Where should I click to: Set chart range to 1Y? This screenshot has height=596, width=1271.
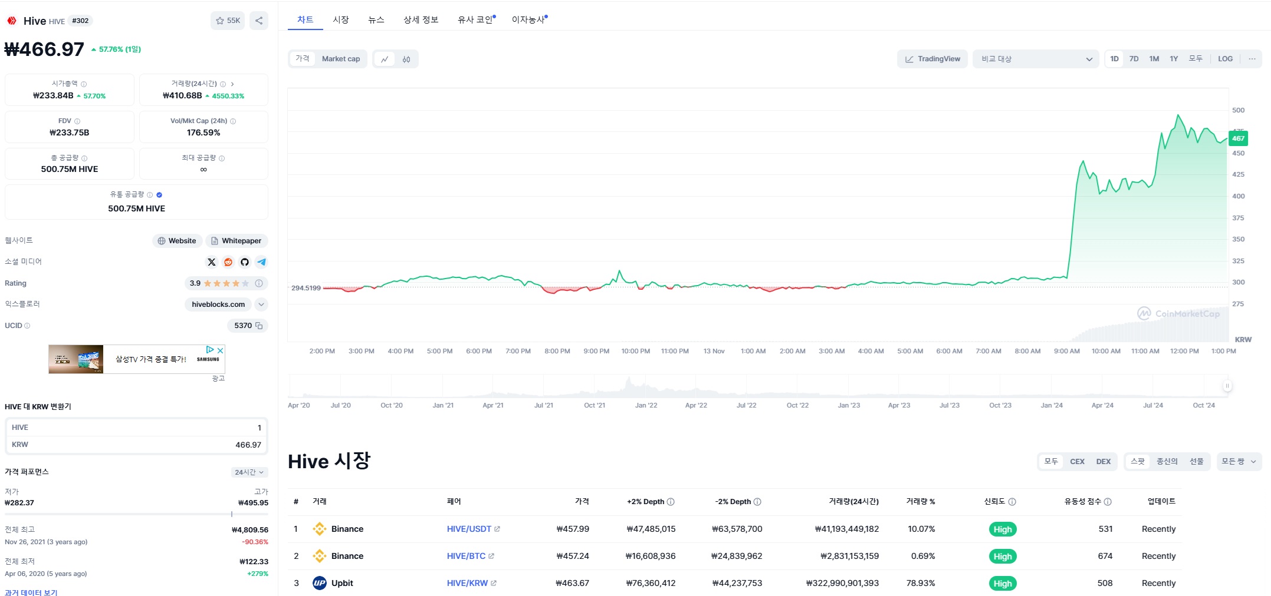click(x=1174, y=59)
